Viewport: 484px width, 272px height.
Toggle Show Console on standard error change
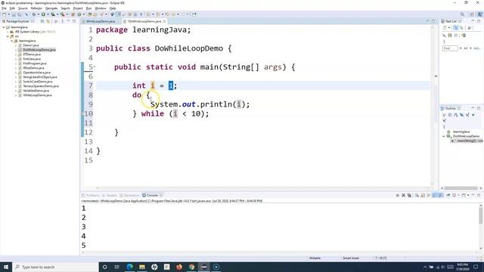pyautogui.click(x=440, y=195)
